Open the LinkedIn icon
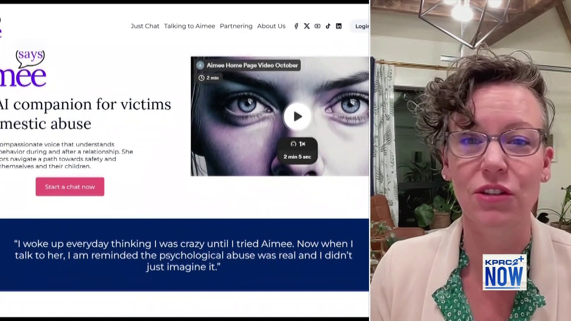 click(x=339, y=26)
